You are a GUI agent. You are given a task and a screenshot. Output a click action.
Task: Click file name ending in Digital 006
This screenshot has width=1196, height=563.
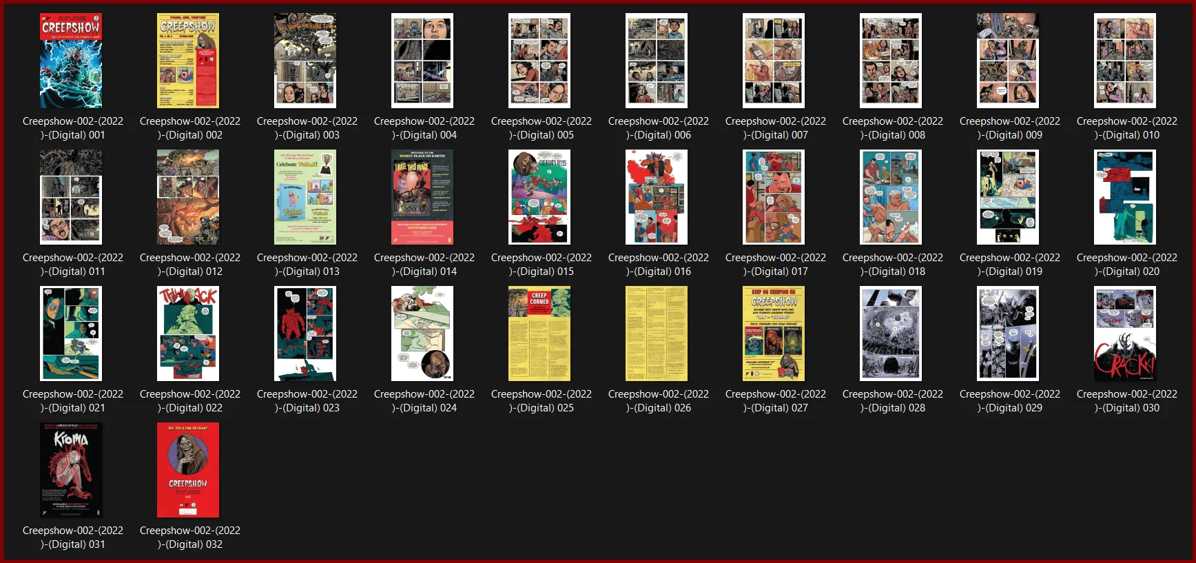pos(659,128)
